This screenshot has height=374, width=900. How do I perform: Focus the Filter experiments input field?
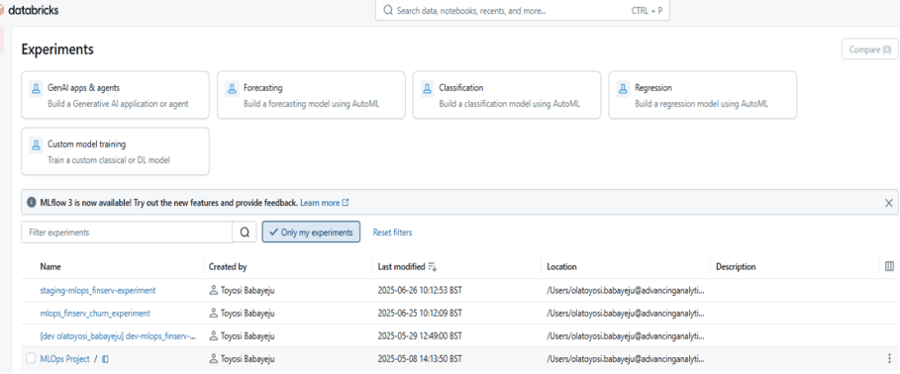tap(127, 233)
